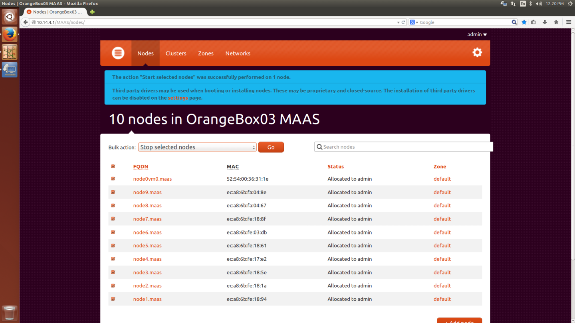
Task: Click the browser home icon
Action: point(556,22)
